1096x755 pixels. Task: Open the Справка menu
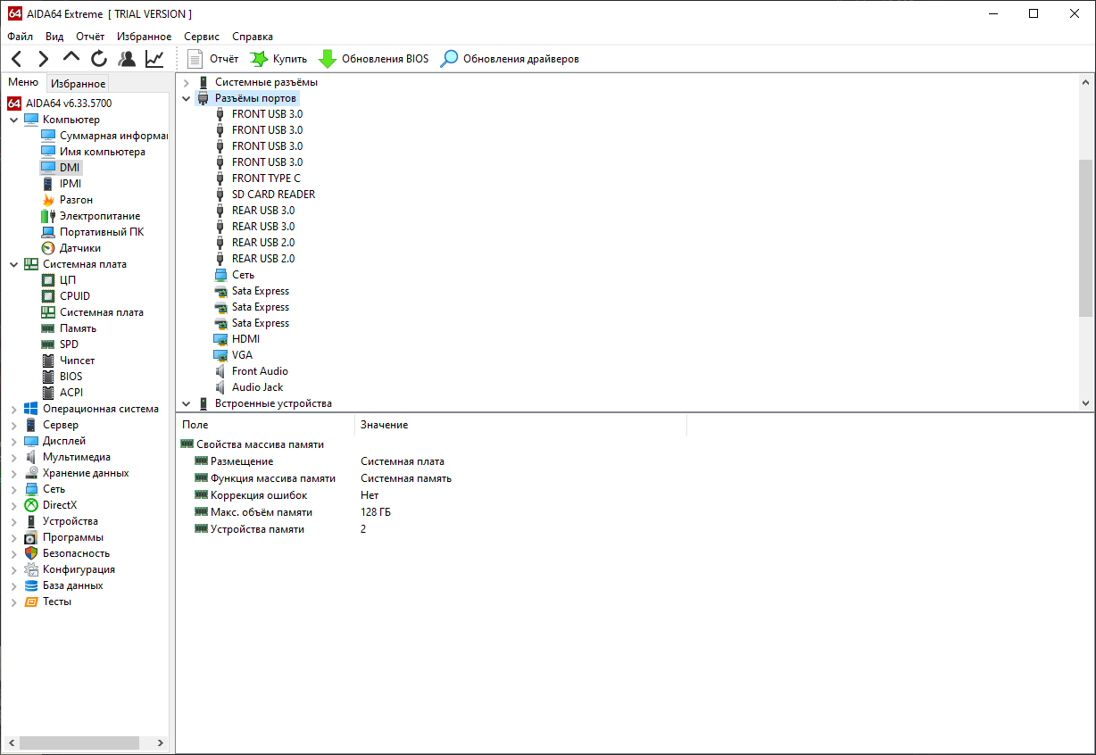(x=253, y=37)
